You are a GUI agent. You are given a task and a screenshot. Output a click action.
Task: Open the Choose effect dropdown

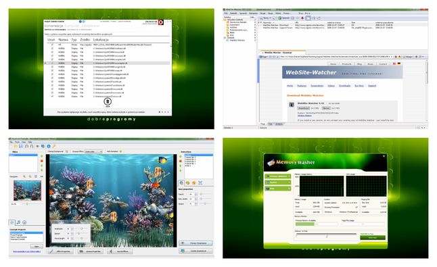coord(93,151)
